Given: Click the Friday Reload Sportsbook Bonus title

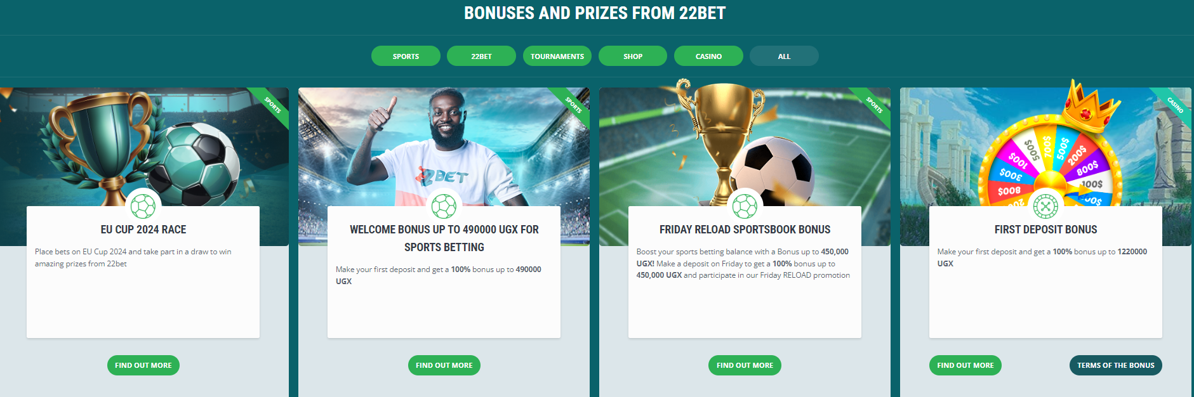Looking at the screenshot, I should pos(745,230).
